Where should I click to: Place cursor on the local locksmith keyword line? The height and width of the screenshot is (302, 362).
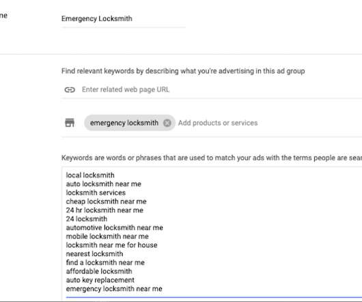(x=90, y=175)
